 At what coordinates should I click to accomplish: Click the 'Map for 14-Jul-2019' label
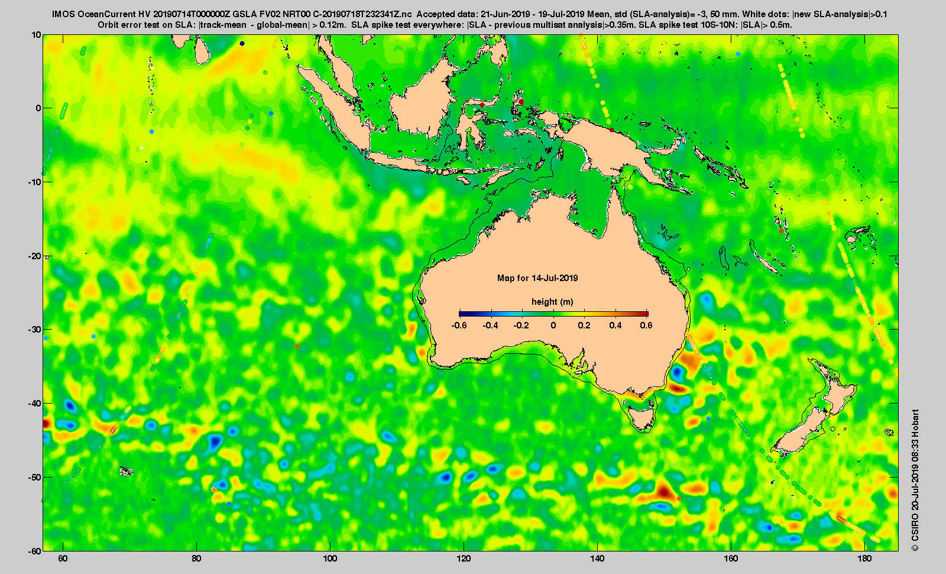coord(537,278)
